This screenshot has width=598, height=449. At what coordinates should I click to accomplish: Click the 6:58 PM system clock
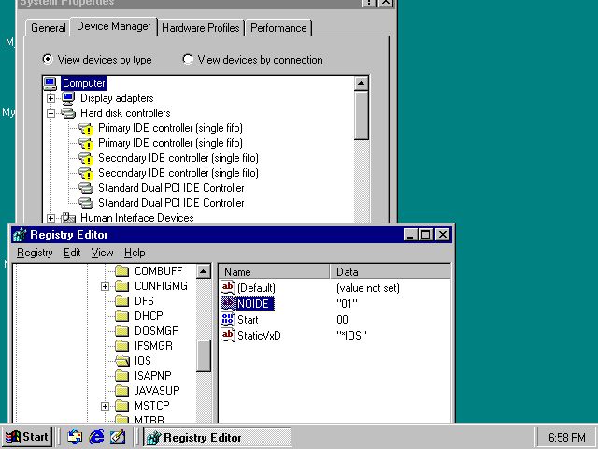567,437
